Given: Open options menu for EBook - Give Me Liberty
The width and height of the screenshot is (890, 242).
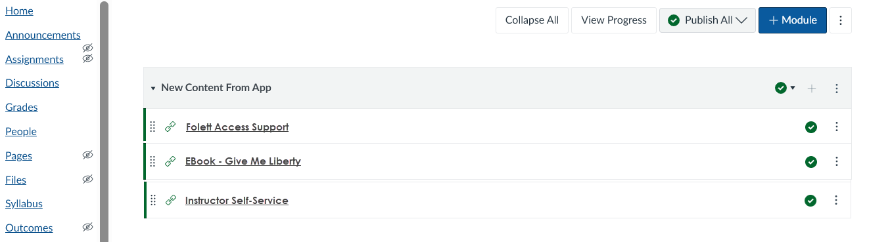Looking at the screenshot, I should click(x=837, y=161).
